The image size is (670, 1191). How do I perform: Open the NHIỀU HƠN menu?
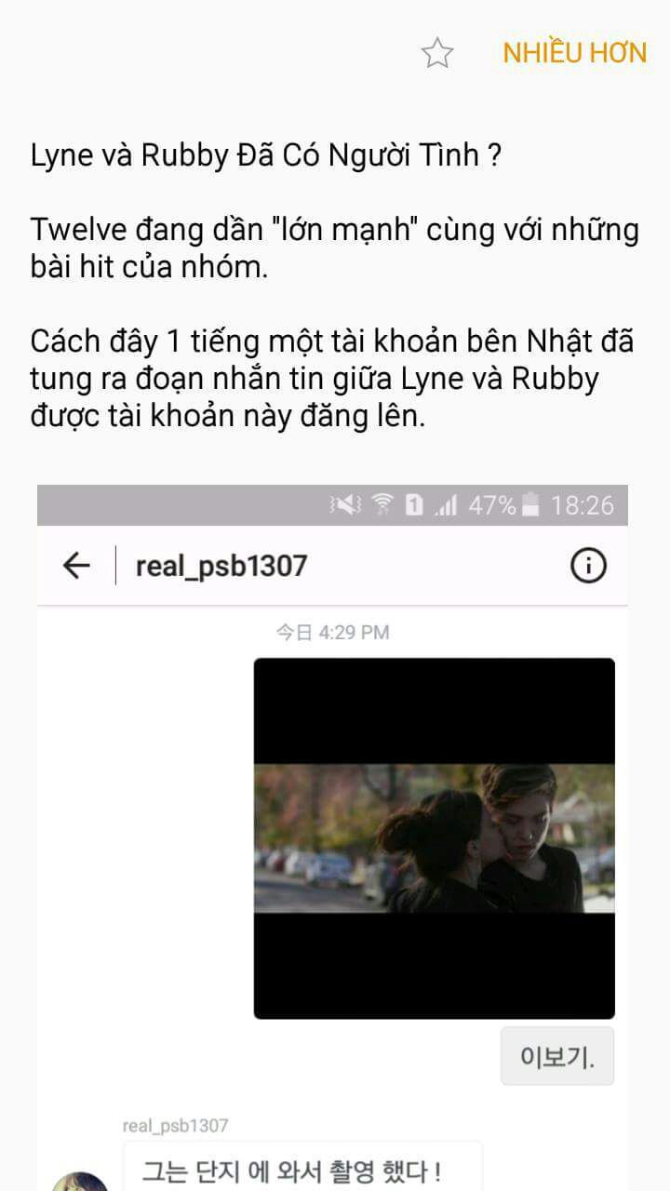[574, 53]
